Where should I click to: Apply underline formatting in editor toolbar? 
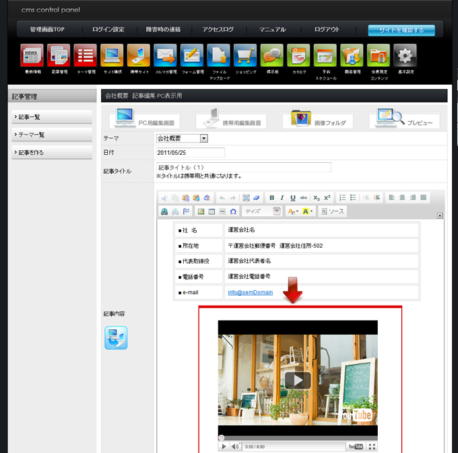coord(293,198)
